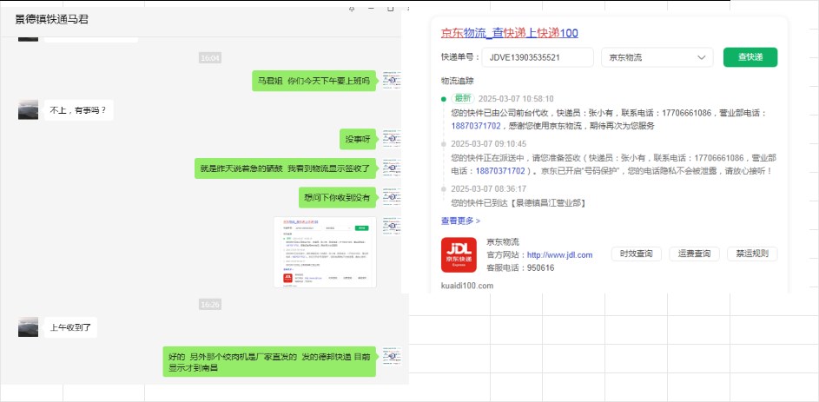Click the 禁运规则 button

tap(752, 254)
